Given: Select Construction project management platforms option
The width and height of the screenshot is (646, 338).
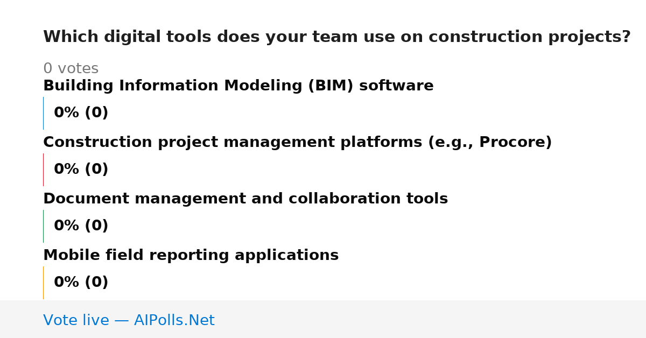Looking at the screenshot, I should (298, 143).
